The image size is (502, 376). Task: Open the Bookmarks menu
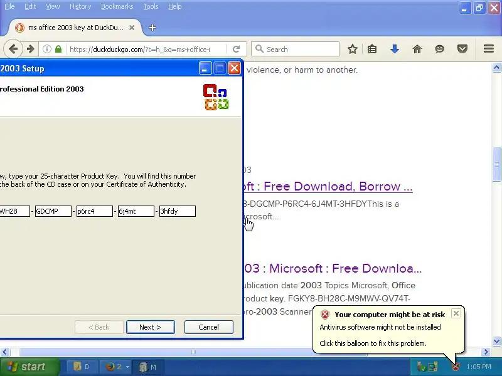click(117, 6)
